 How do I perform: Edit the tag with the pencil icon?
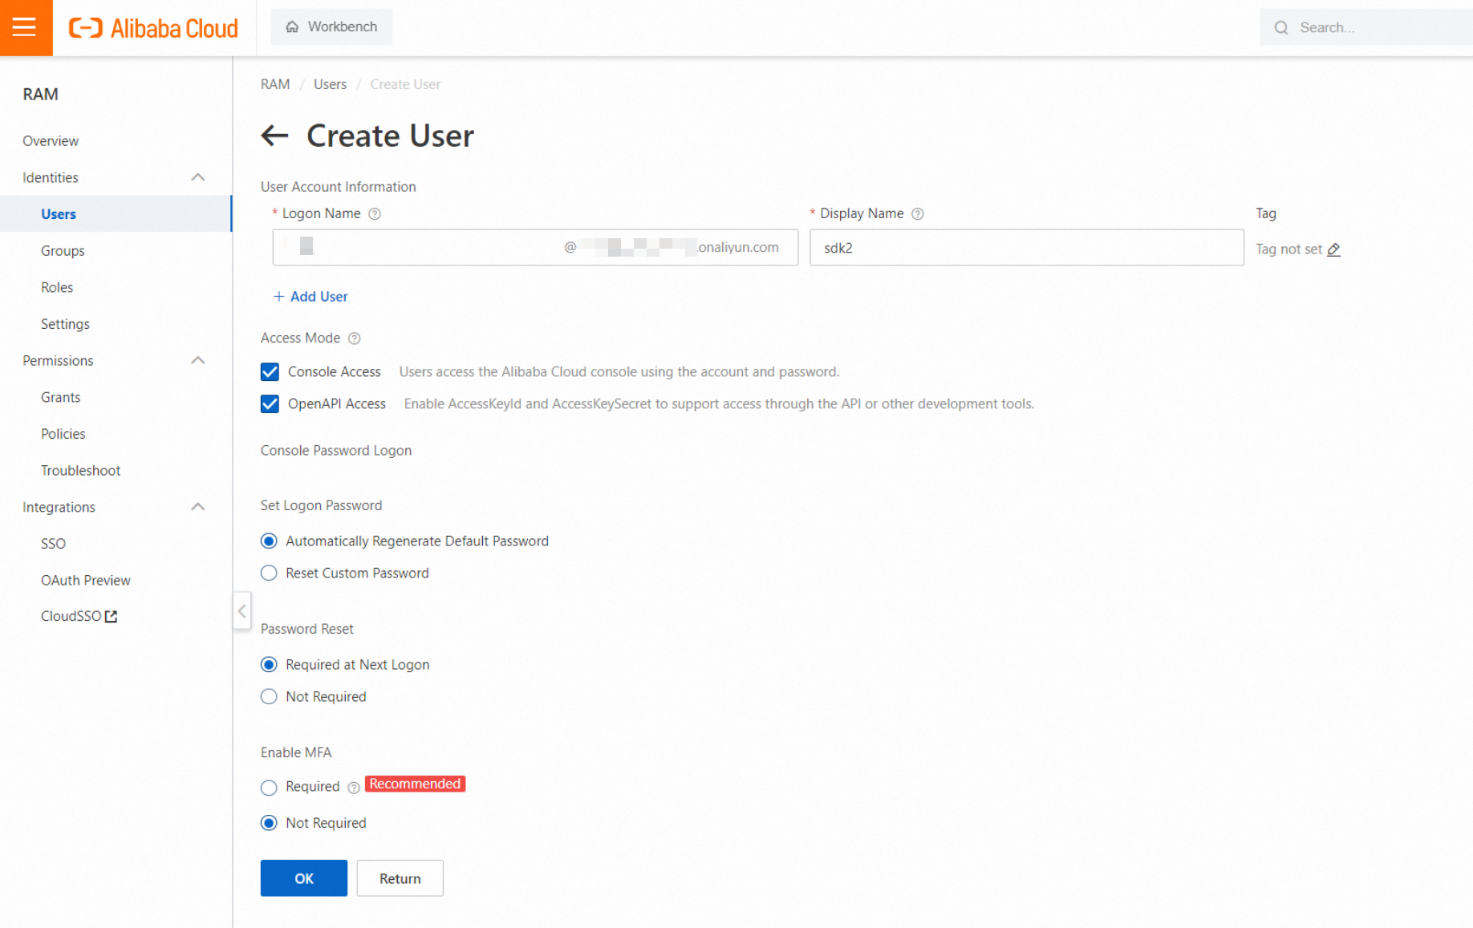1333,249
